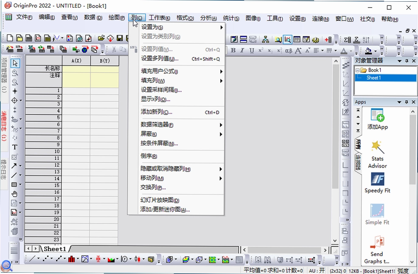The width and height of the screenshot is (418, 274).
Task: Click the Statistics on Columns sigma icon
Action: (x=348, y=40)
